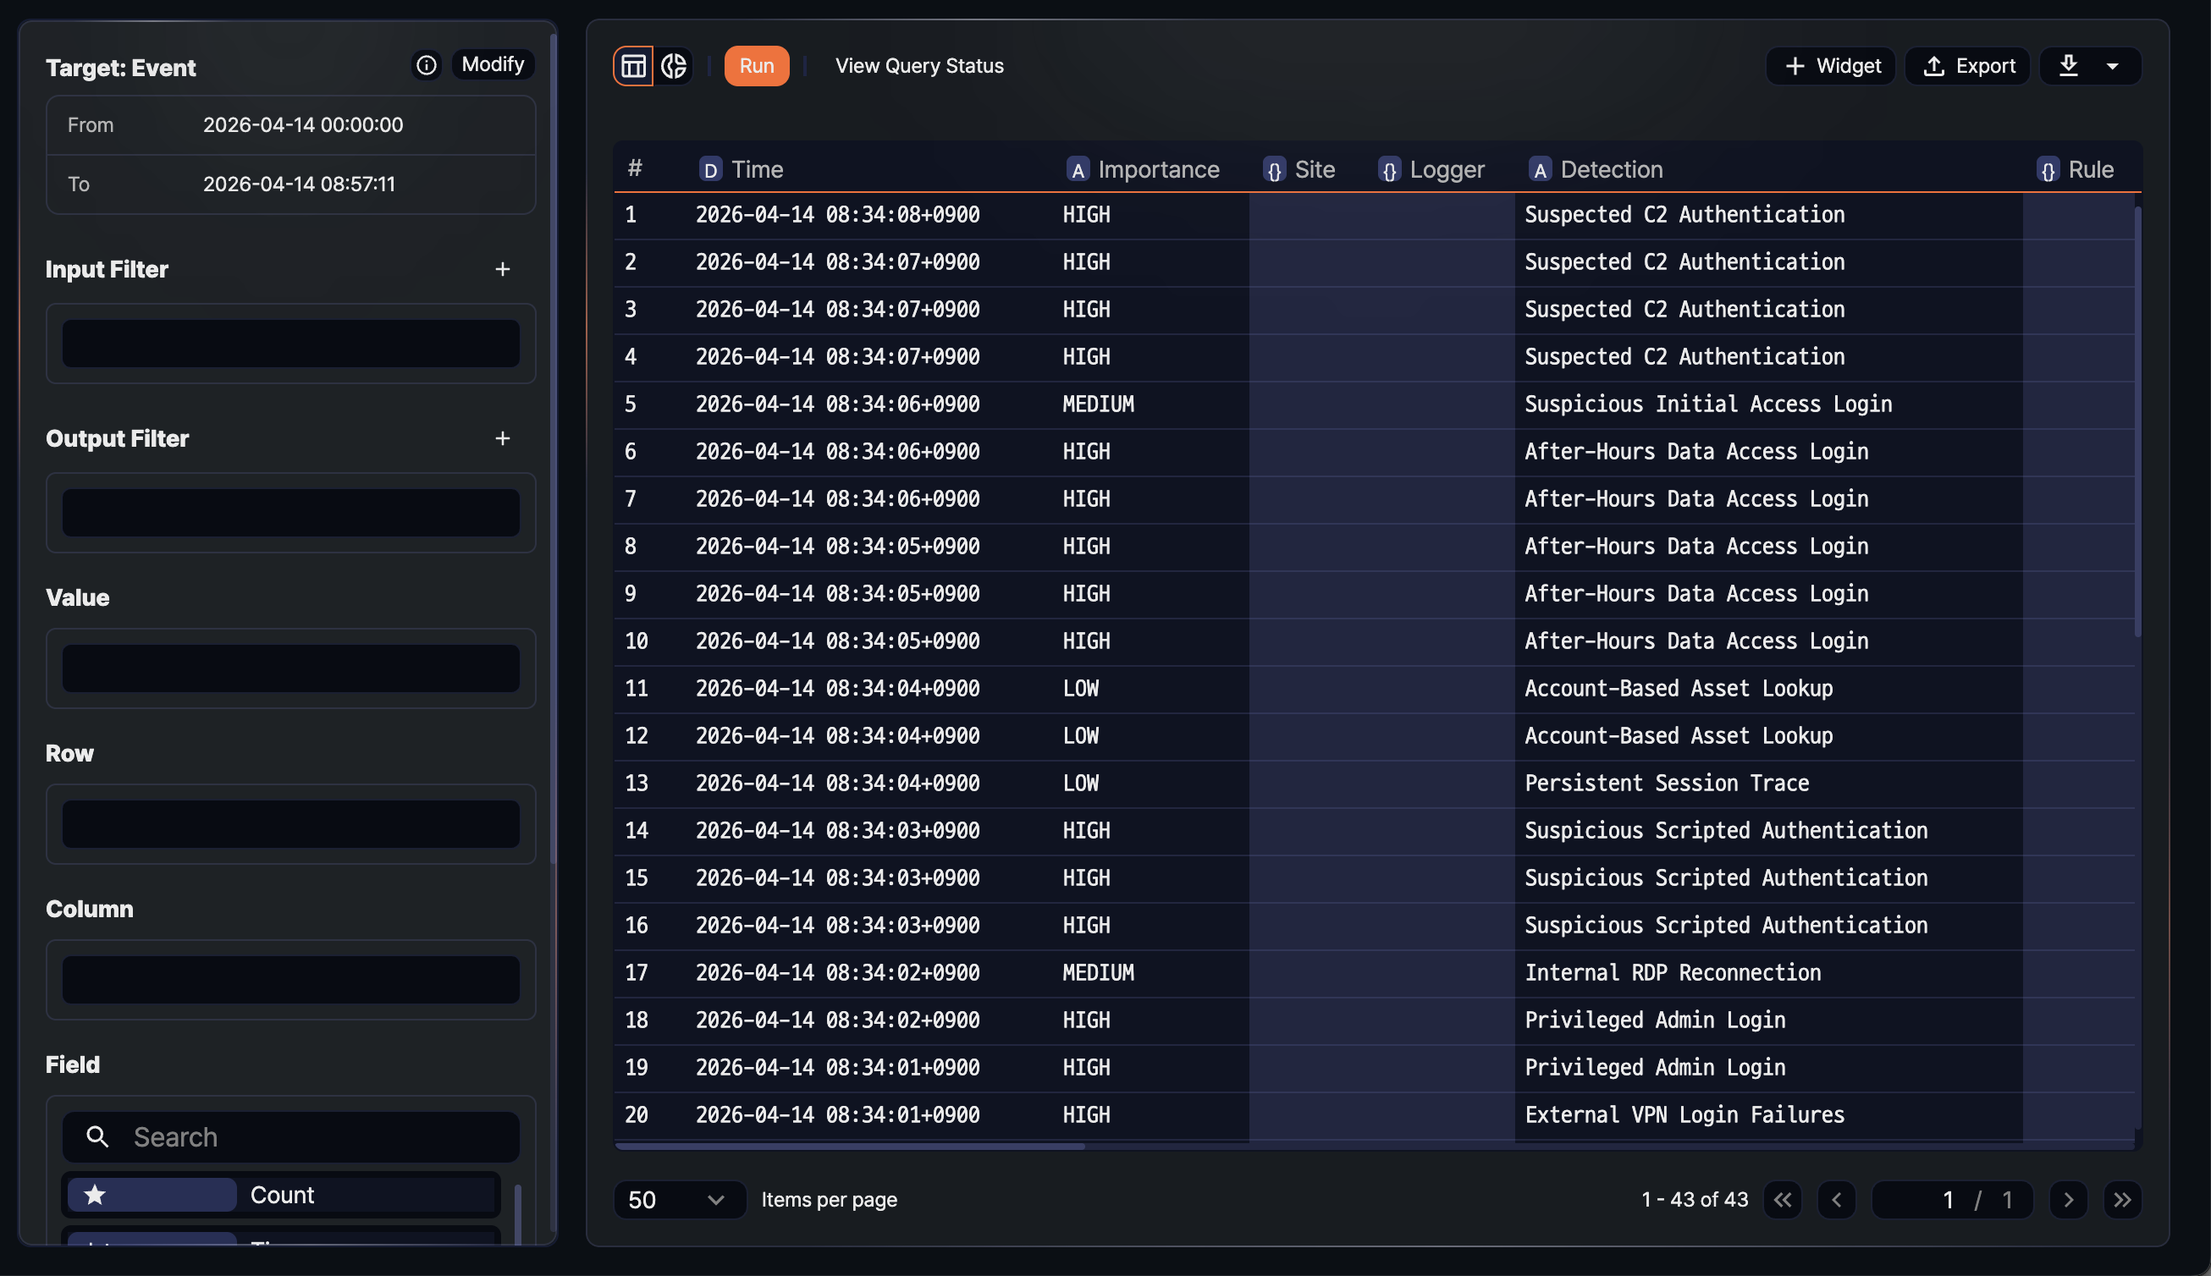
Task: Switch to table view icon
Action: pyautogui.click(x=633, y=66)
